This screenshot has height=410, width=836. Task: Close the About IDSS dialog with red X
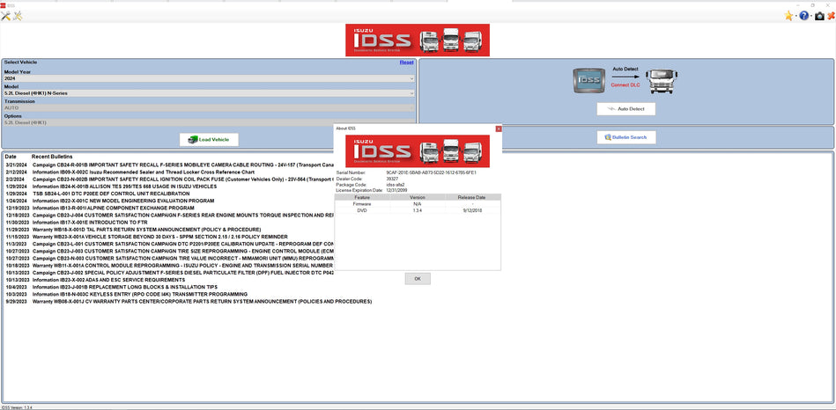click(x=498, y=128)
